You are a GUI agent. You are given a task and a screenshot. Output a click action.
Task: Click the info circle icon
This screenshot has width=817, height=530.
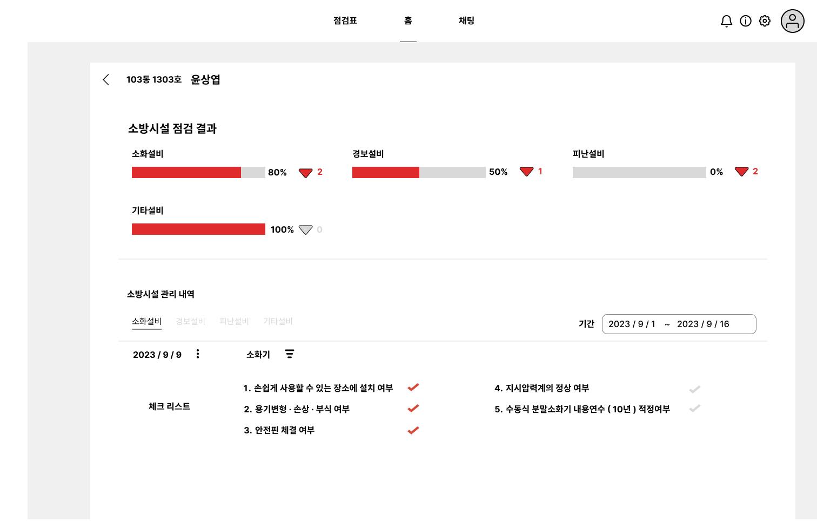[746, 21]
